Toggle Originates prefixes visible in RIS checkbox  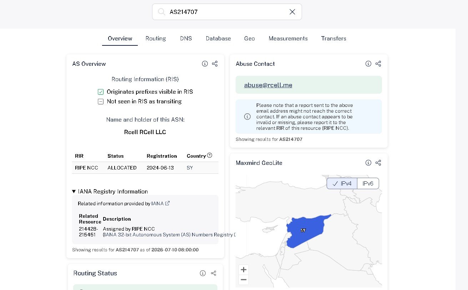click(101, 92)
